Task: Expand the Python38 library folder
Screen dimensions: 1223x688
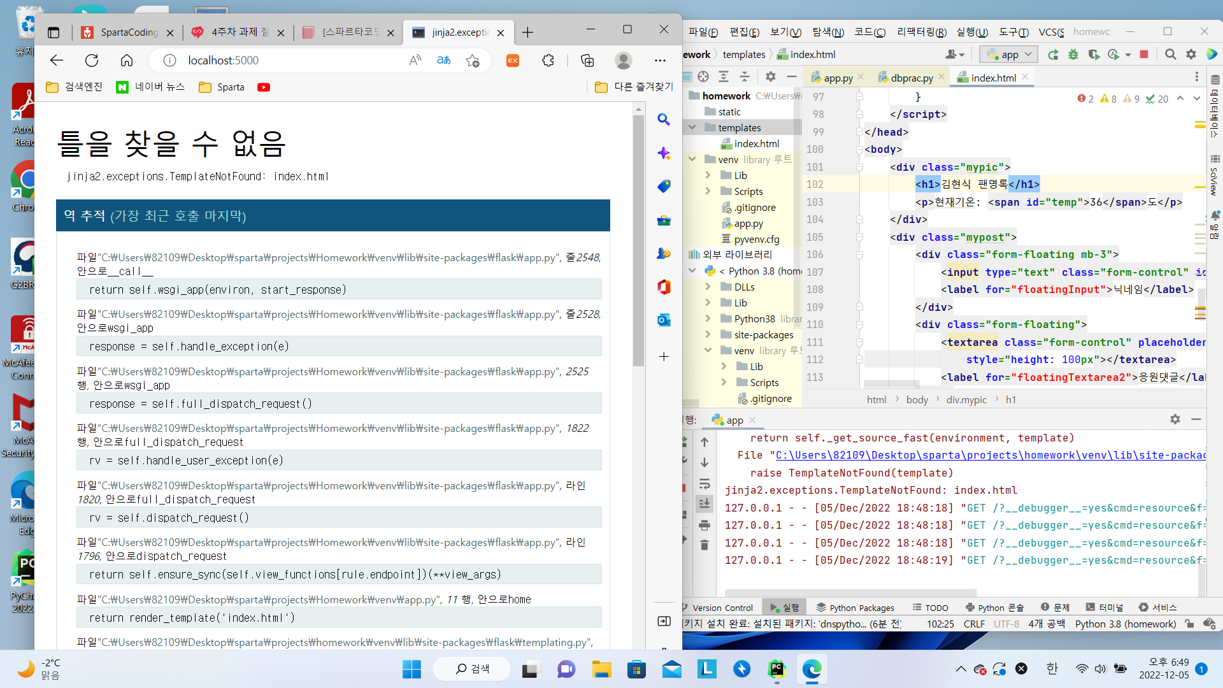Action: tap(708, 319)
